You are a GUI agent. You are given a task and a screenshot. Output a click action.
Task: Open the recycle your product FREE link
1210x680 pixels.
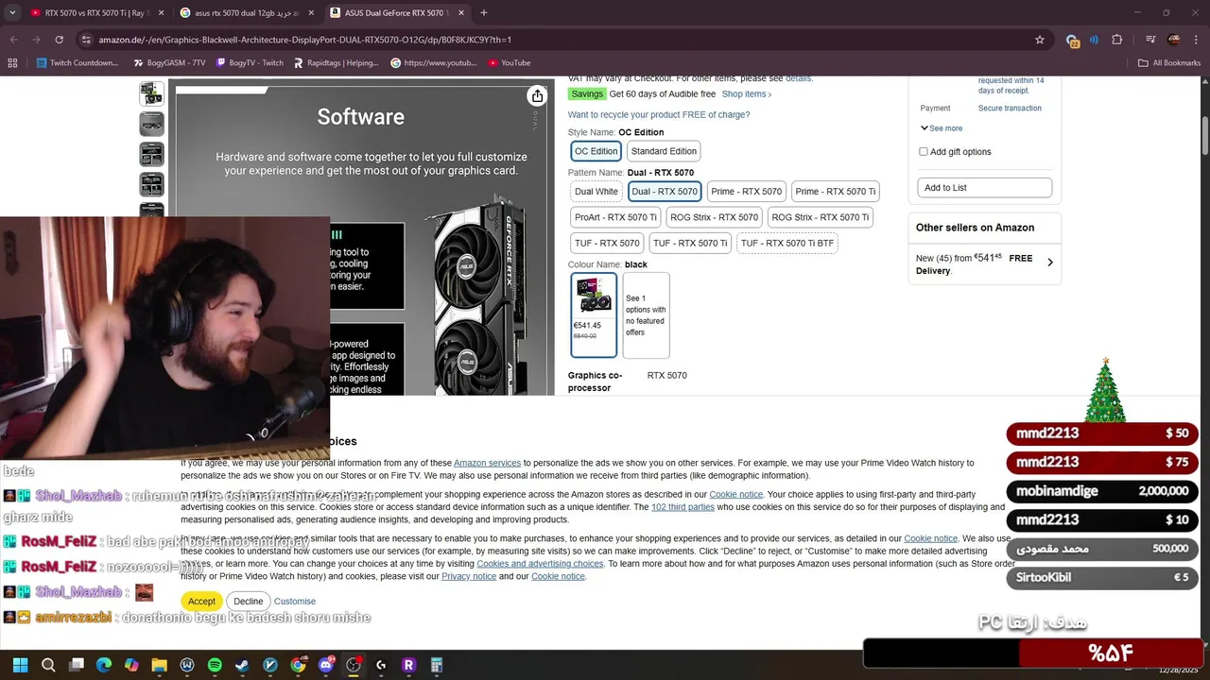(x=659, y=115)
